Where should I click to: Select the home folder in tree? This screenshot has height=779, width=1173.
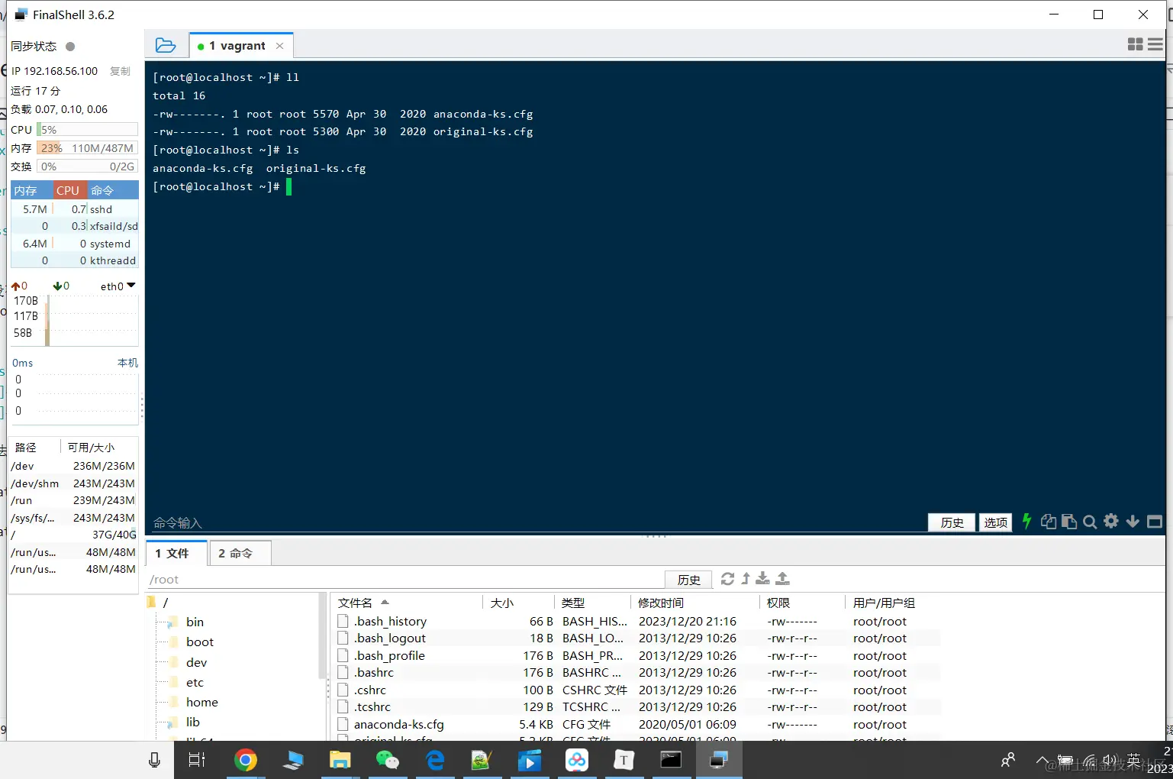pos(201,702)
